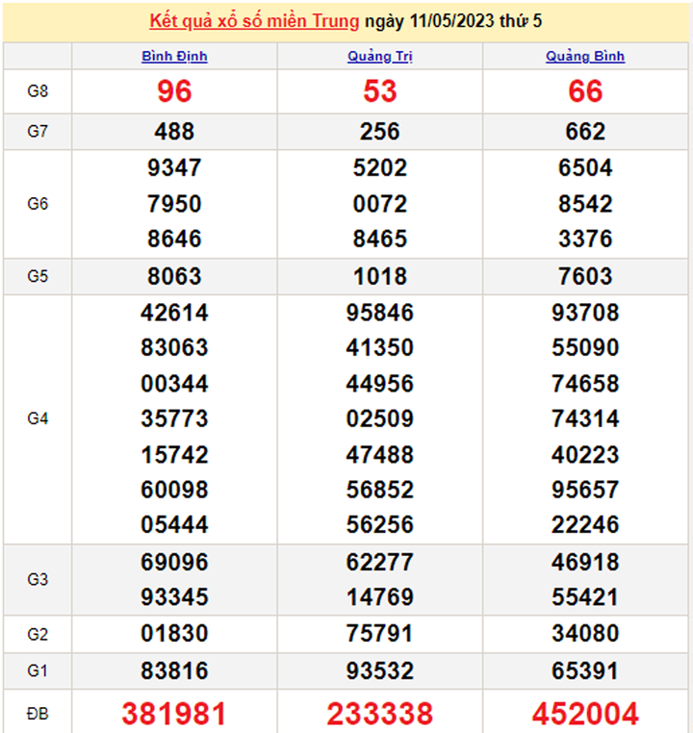Open the Kết quả xổ số miền Trung link
Screen dimensions: 693x733
pos(255,21)
